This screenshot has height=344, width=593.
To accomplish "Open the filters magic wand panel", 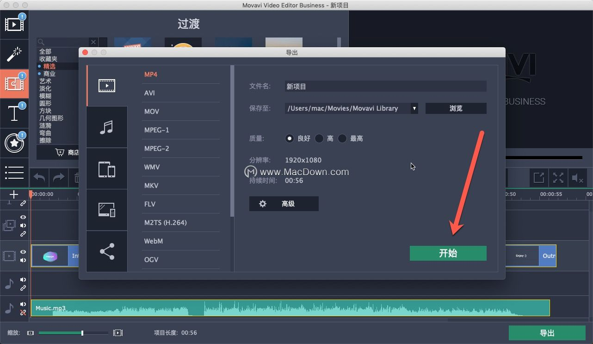I will click(14, 55).
